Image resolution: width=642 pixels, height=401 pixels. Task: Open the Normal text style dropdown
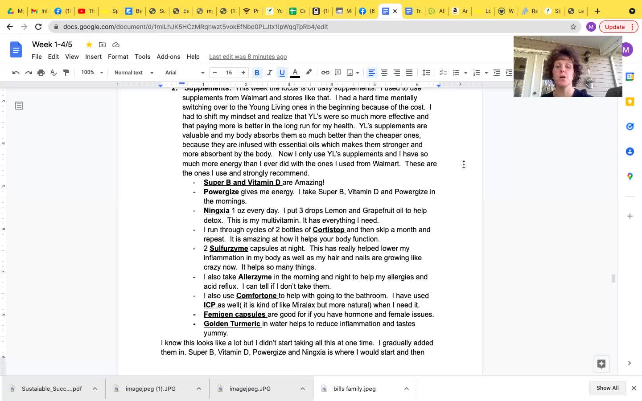pyautogui.click(x=134, y=73)
